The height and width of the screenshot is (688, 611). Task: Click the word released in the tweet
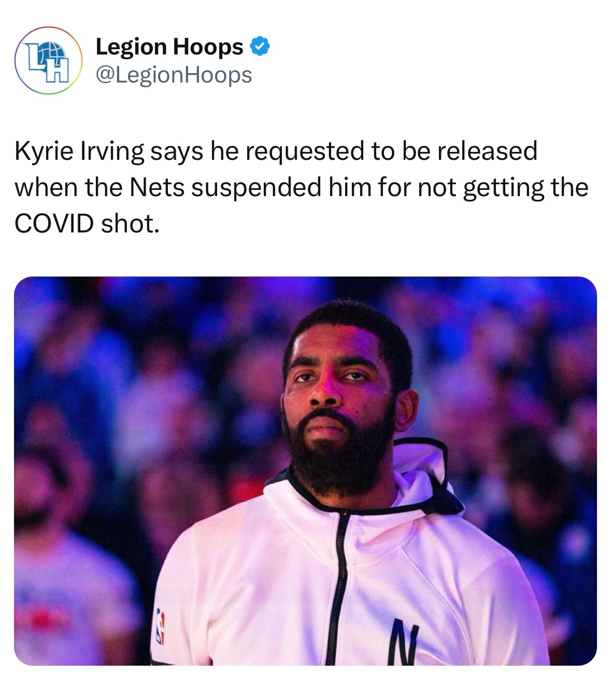tap(487, 152)
